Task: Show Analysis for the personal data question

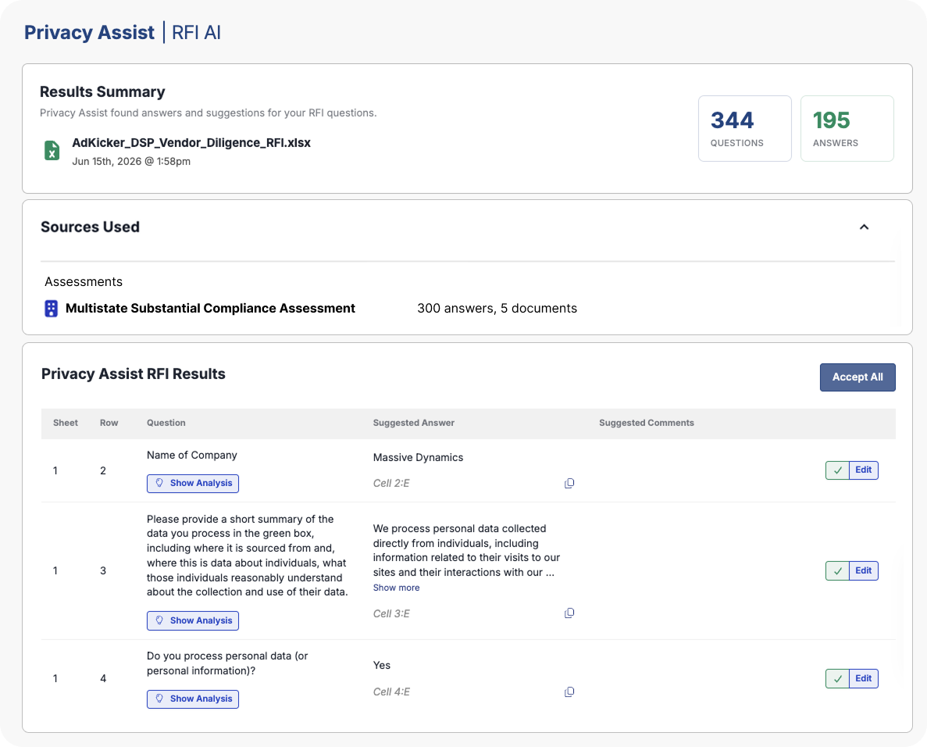Action: coord(193,699)
